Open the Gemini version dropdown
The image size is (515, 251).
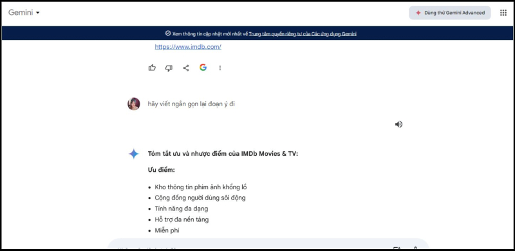24,13
